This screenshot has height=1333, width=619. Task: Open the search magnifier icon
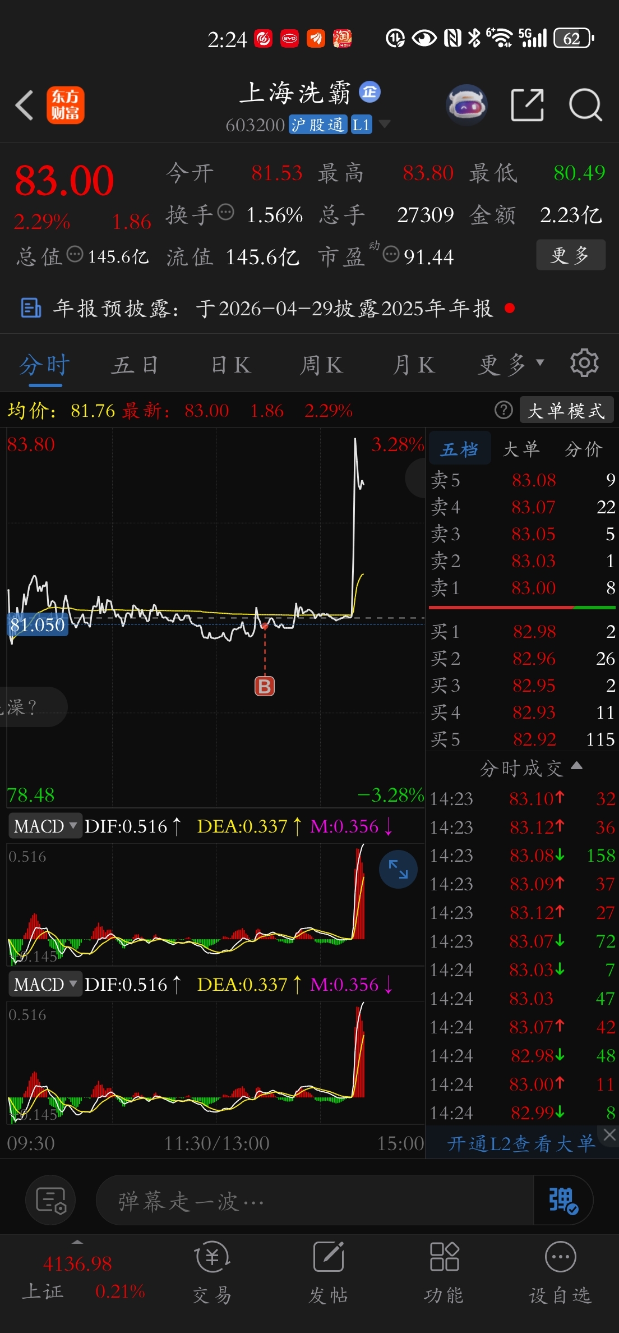585,105
